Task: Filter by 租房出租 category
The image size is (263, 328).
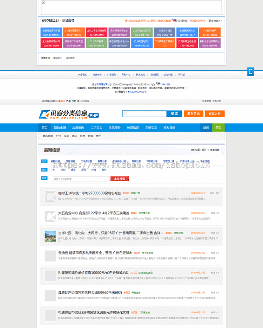Action: point(55,161)
